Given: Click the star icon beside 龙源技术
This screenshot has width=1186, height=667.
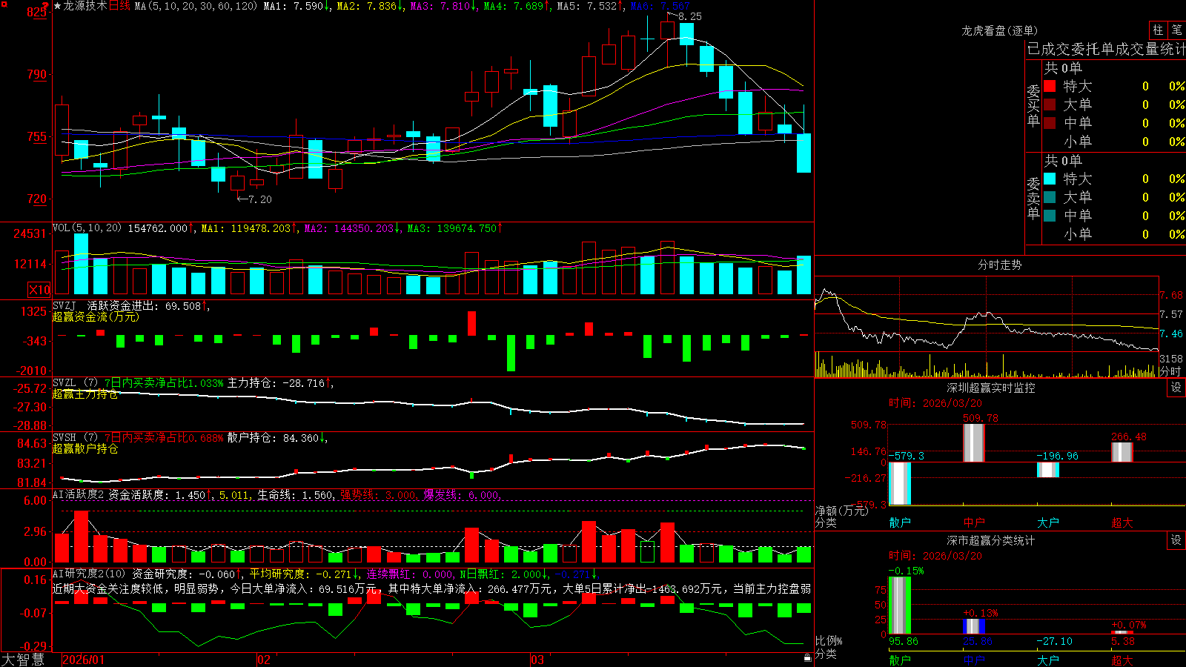Looking at the screenshot, I should [57, 6].
